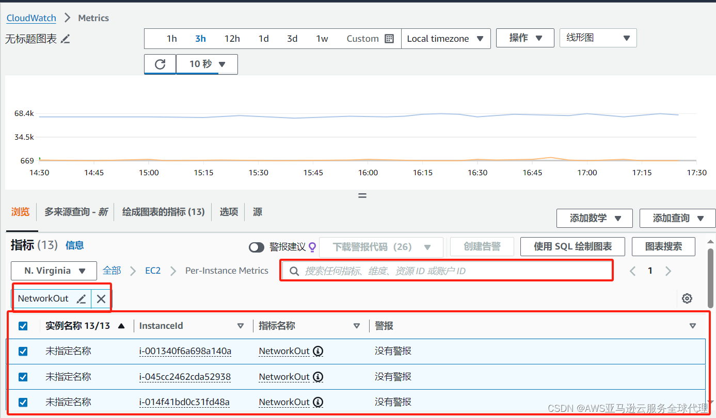Uncheck the select-all metrics checkbox
Viewport: 716px width, 418px height.
[22, 325]
